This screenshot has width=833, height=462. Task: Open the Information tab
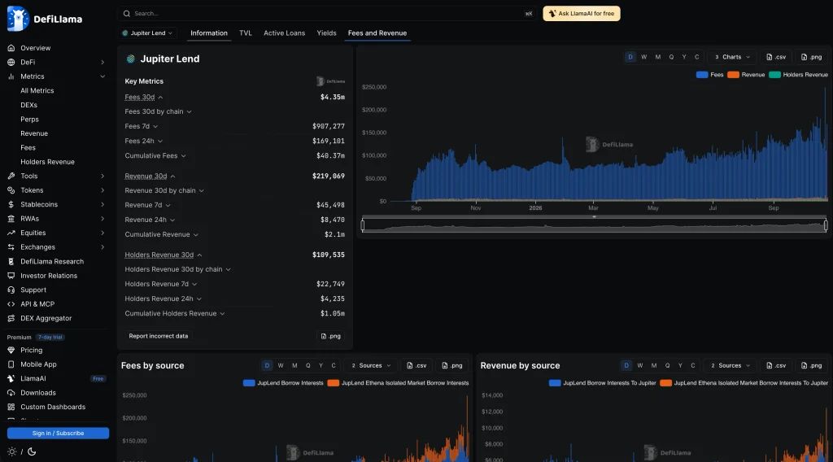(x=209, y=33)
